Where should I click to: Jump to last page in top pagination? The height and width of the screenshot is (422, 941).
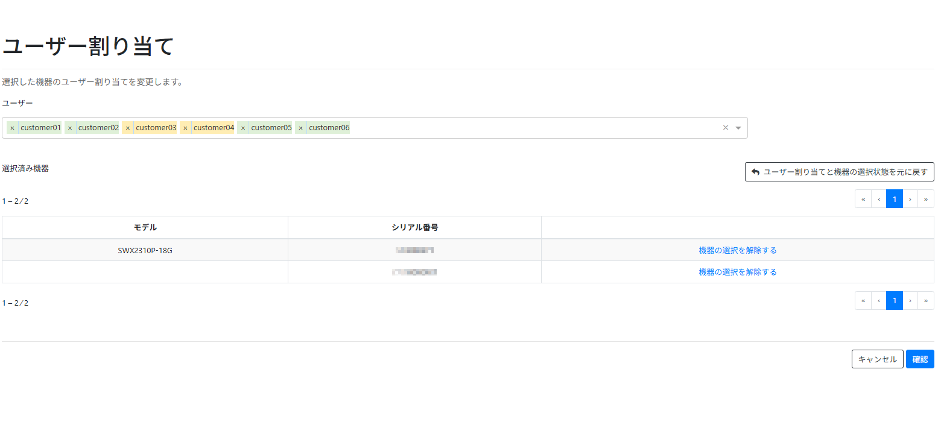(x=926, y=199)
